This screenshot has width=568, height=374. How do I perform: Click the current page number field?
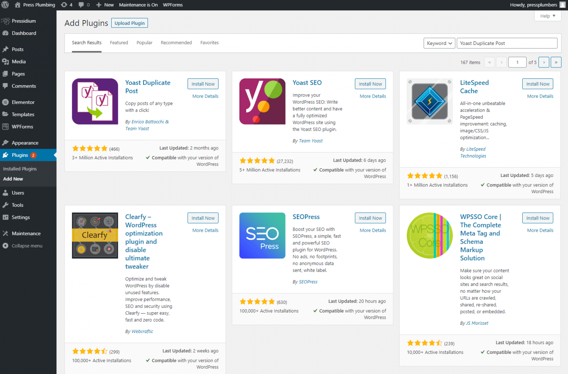click(518, 62)
